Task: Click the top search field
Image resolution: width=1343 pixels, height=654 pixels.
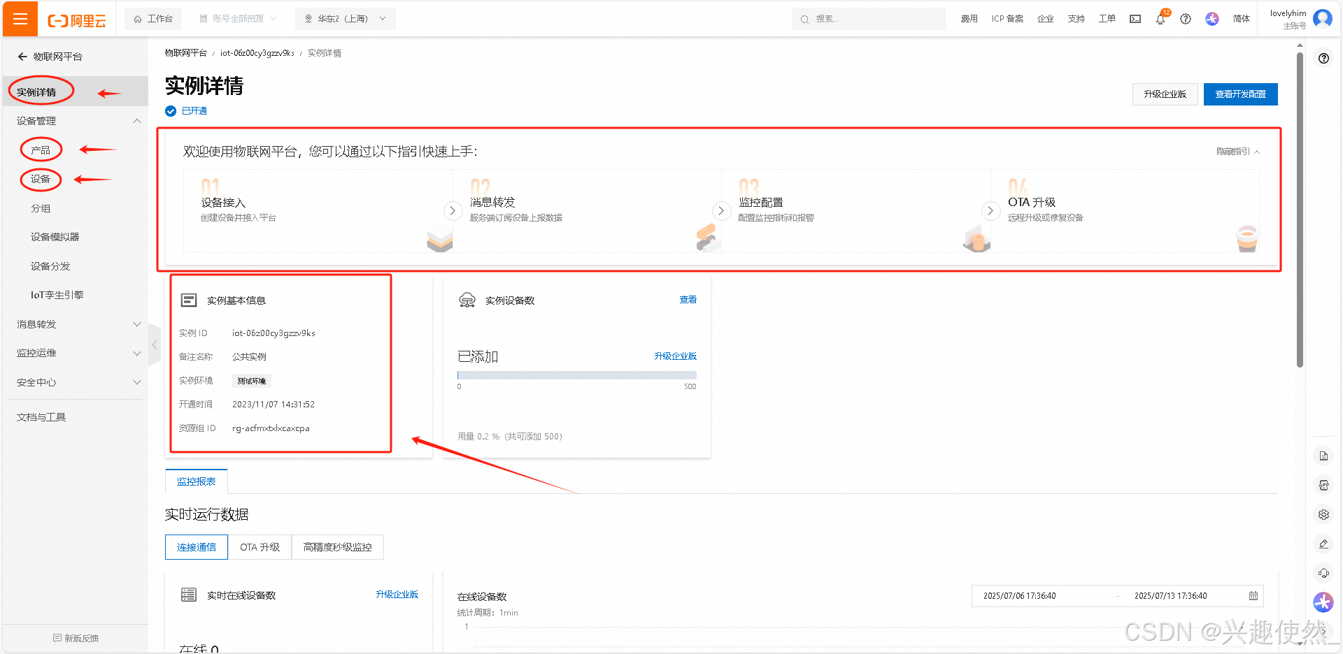Action: pyautogui.click(x=869, y=19)
